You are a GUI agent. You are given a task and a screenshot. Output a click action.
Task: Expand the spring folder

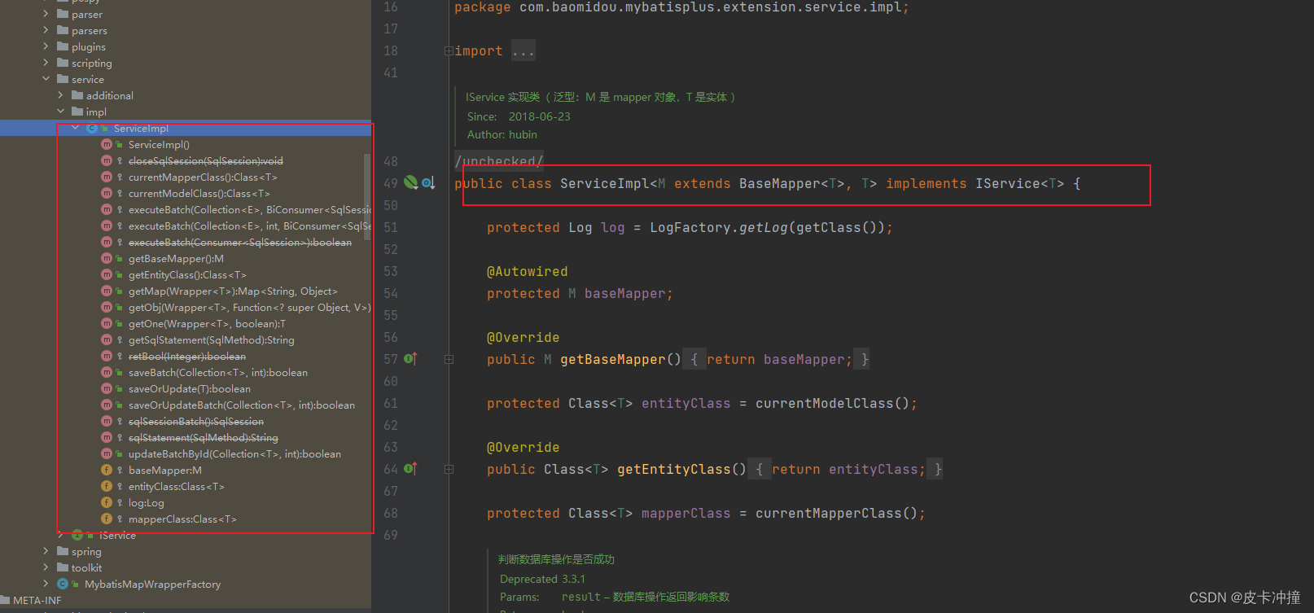click(x=46, y=551)
